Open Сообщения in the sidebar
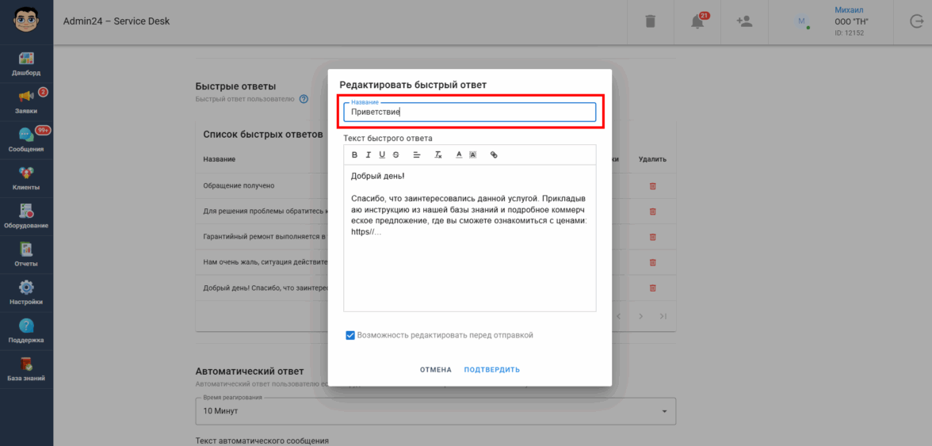 pos(26,140)
